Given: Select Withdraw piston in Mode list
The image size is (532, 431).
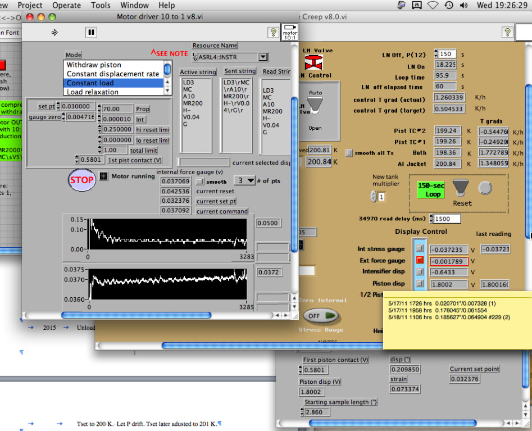Looking at the screenshot, I should click(x=94, y=65).
